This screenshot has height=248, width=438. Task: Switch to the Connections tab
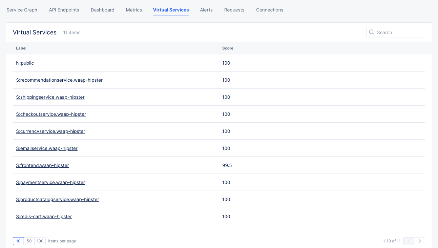coord(269,10)
